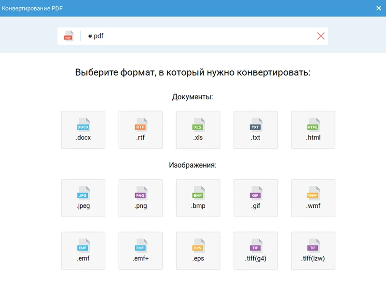Remove the #.pdf file with red X
The image size is (386, 301).
(x=320, y=36)
